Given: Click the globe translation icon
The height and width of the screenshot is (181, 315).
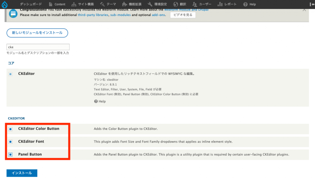Looking at the screenshot, I should point(176,4).
